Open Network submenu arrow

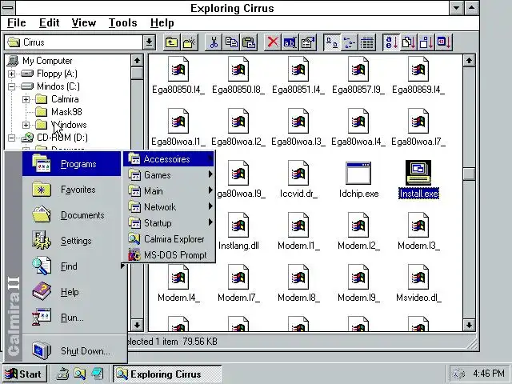pos(210,206)
